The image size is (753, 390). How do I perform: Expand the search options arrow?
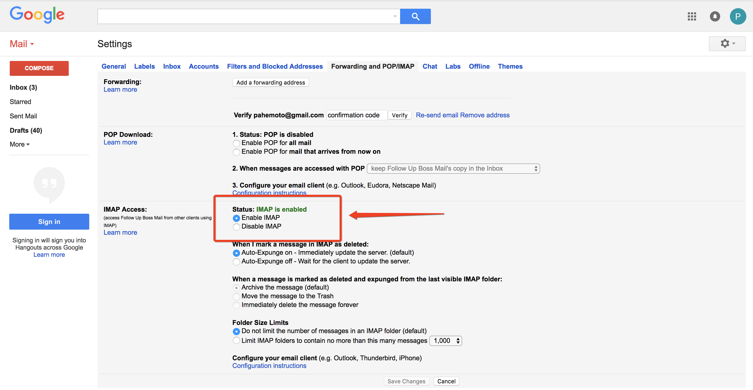coord(395,16)
